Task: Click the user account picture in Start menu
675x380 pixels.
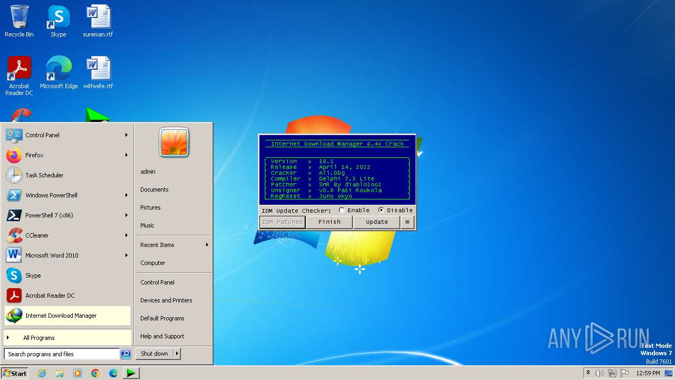Action: click(174, 142)
